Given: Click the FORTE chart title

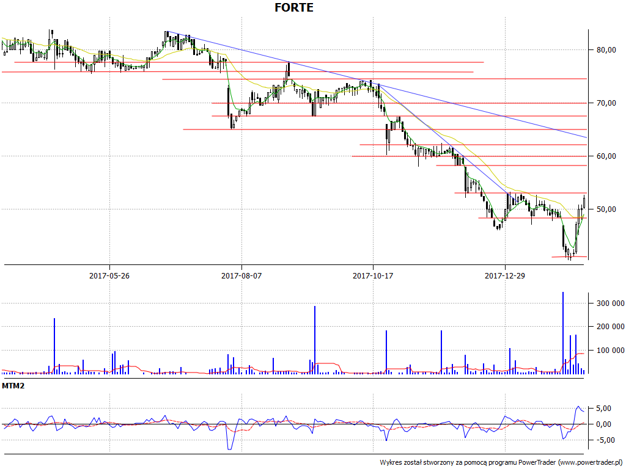Looking at the screenshot, I should coord(294,7).
